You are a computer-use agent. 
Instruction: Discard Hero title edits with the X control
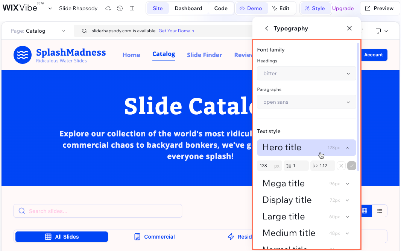click(341, 165)
